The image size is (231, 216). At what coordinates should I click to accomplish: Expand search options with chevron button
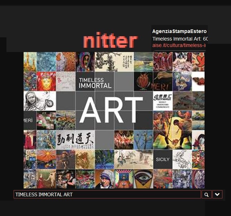coord(217,194)
